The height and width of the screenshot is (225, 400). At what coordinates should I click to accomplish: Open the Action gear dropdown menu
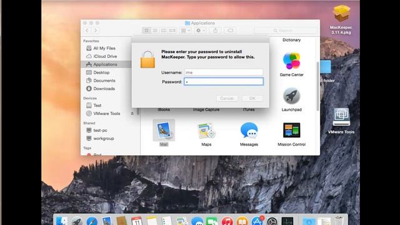pyautogui.click(x=200, y=31)
